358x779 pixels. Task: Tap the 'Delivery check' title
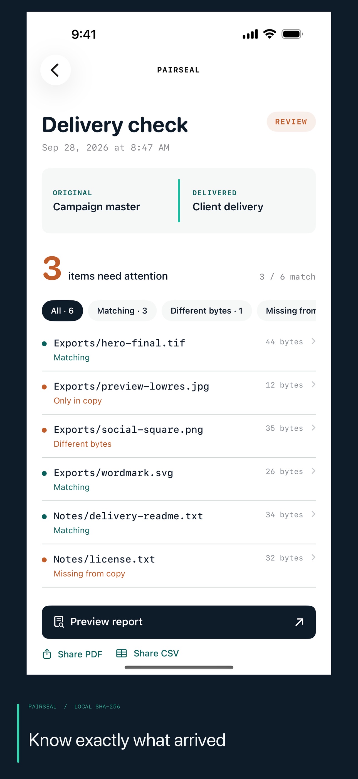pyautogui.click(x=115, y=125)
